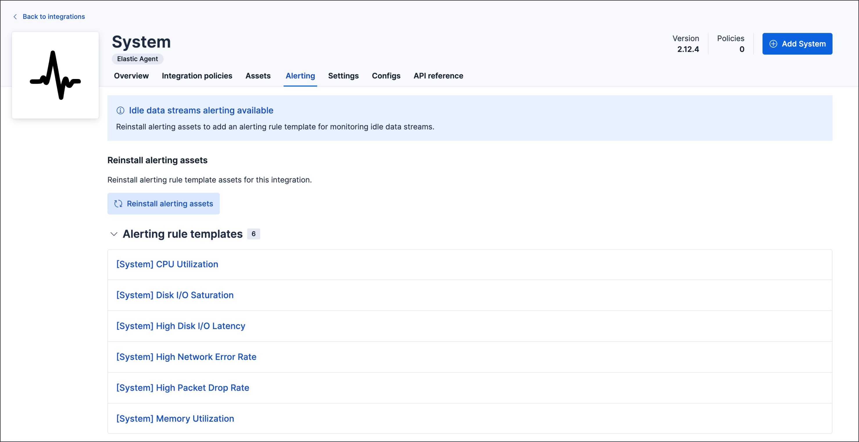Image resolution: width=859 pixels, height=442 pixels.
Task: Click the templates count badge showing 6
Action: click(253, 234)
